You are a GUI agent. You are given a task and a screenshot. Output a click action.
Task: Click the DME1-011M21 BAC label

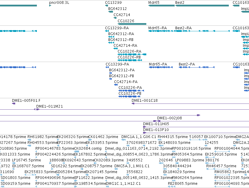[49, 107]
